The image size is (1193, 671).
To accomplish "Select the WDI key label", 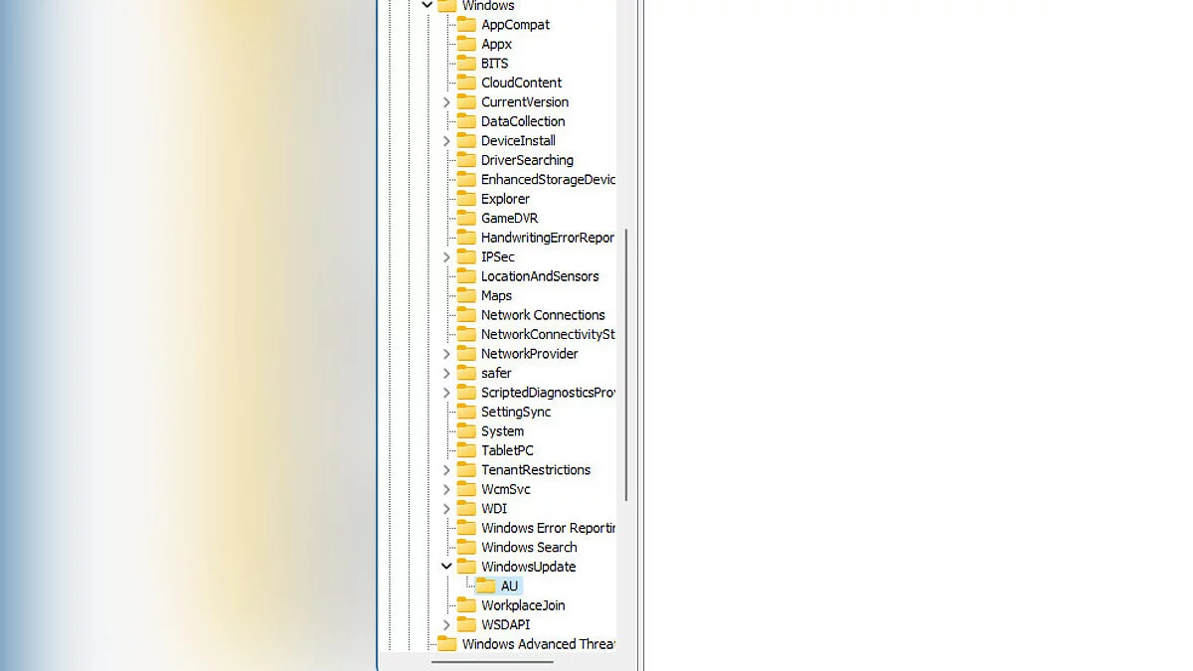I will coord(494,509).
